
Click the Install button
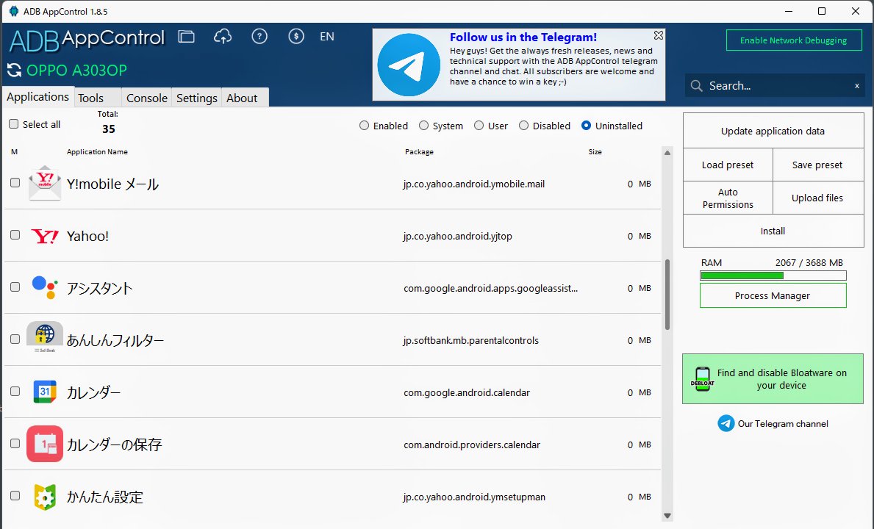pyautogui.click(x=773, y=231)
